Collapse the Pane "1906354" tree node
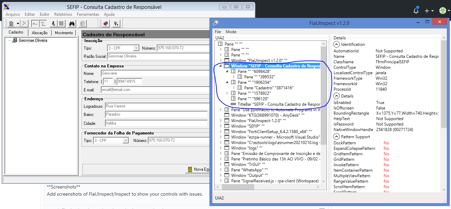The image size is (451, 209). pyautogui.click(x=228, y=82)
